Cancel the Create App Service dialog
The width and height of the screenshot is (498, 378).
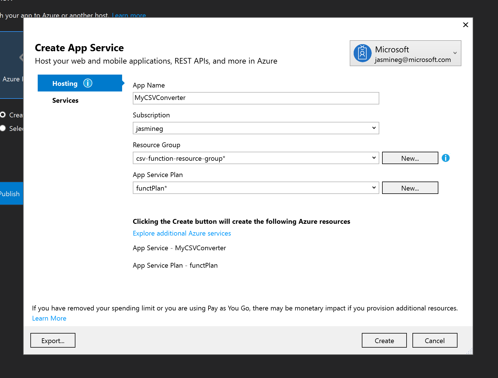tap(435, 340)
